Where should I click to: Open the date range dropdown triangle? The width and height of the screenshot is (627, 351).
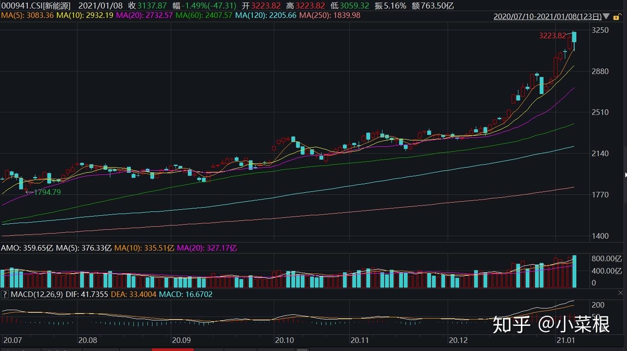tap(607, 17)
